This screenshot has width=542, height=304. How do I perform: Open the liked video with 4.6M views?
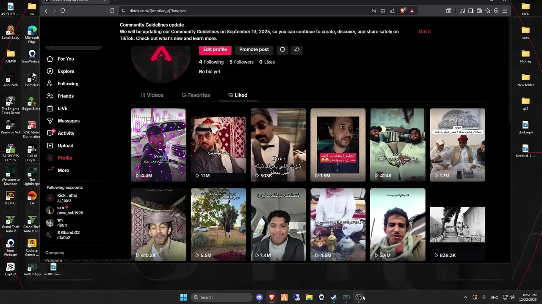(x=338, y=225)
